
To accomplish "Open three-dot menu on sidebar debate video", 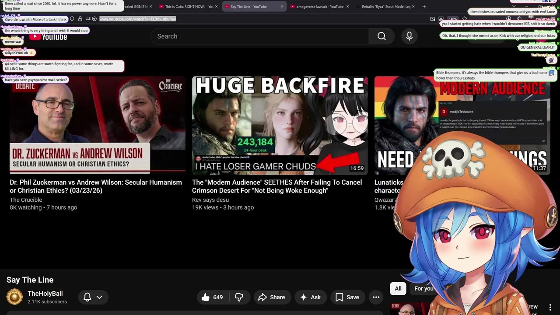I will 550,307.
